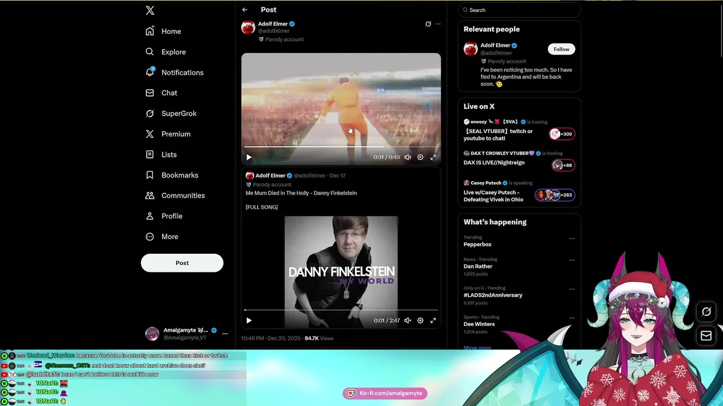
Task: Click the Bookmarks sidebar icon
Action: [x=150, y=175]
